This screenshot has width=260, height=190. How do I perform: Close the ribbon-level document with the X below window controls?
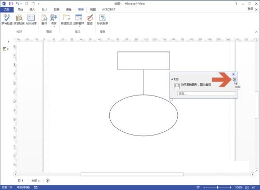click(x=256, y=10)
